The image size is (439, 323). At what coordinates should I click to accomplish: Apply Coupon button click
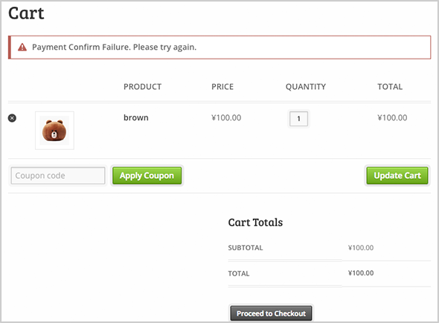tap(147, 175)
